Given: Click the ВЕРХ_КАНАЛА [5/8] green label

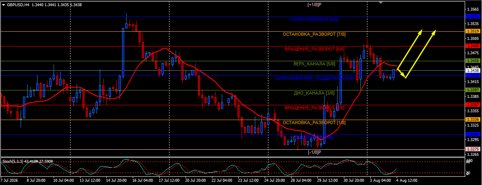Looking at the screenshot, I should 314,64.
